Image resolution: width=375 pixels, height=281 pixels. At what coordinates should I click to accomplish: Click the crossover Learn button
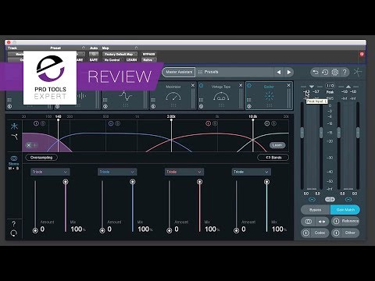pos(277,145)
